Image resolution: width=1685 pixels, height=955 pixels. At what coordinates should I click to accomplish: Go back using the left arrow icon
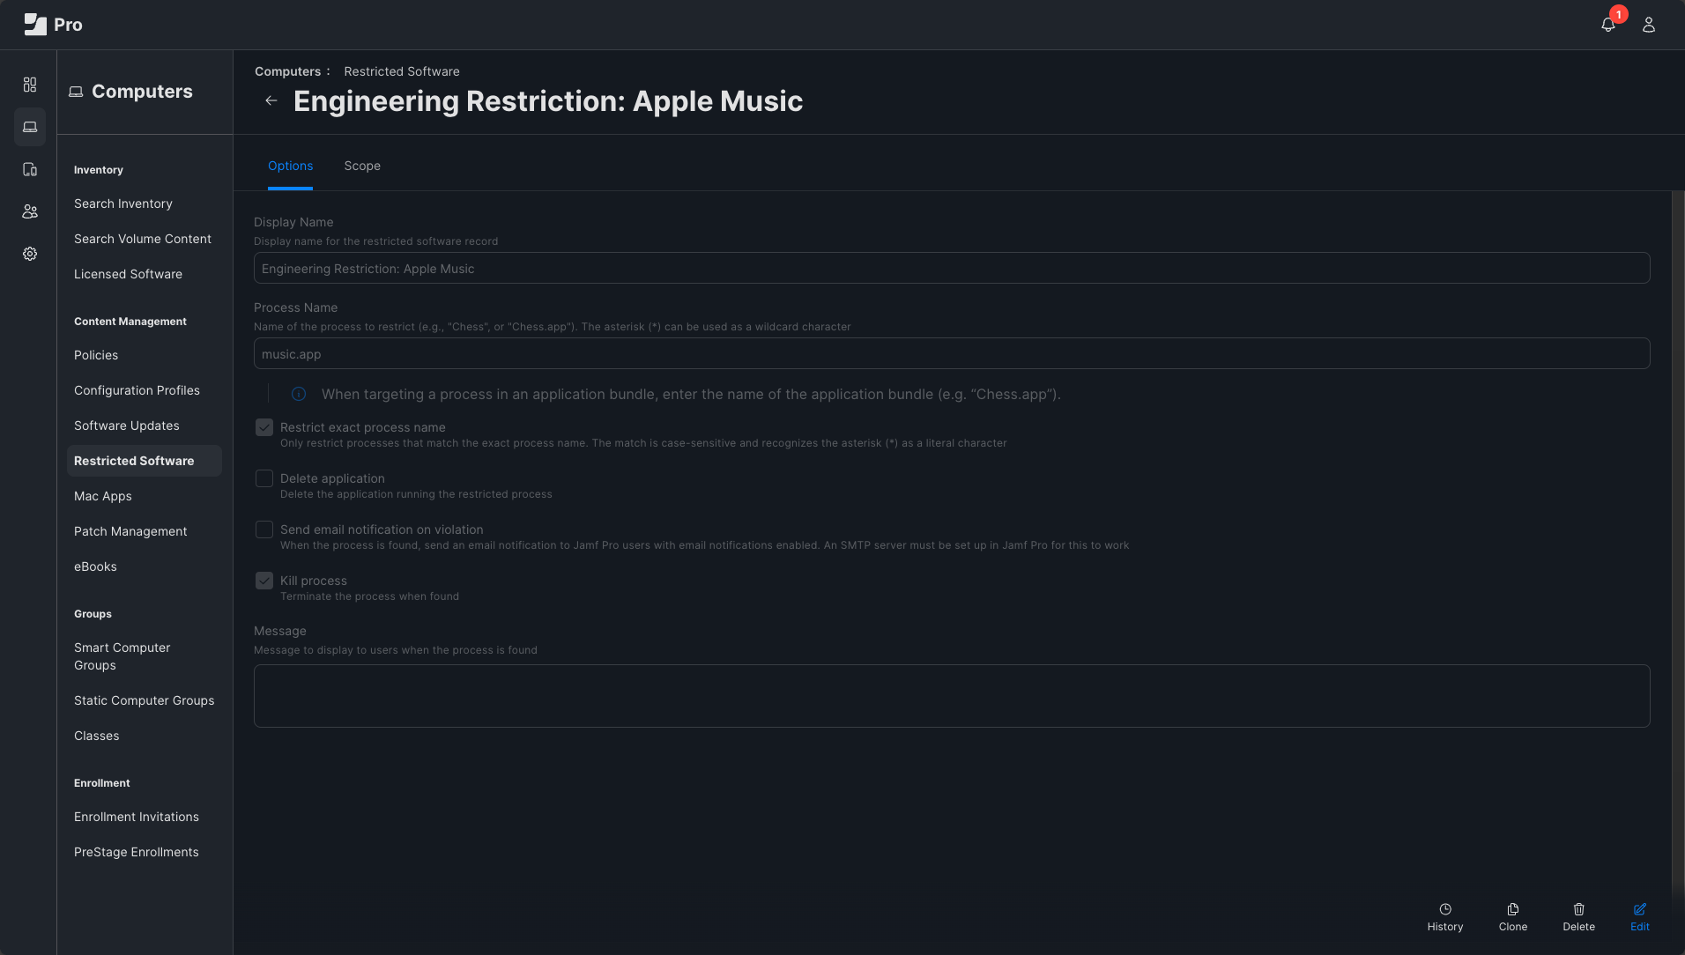[271, 100]
